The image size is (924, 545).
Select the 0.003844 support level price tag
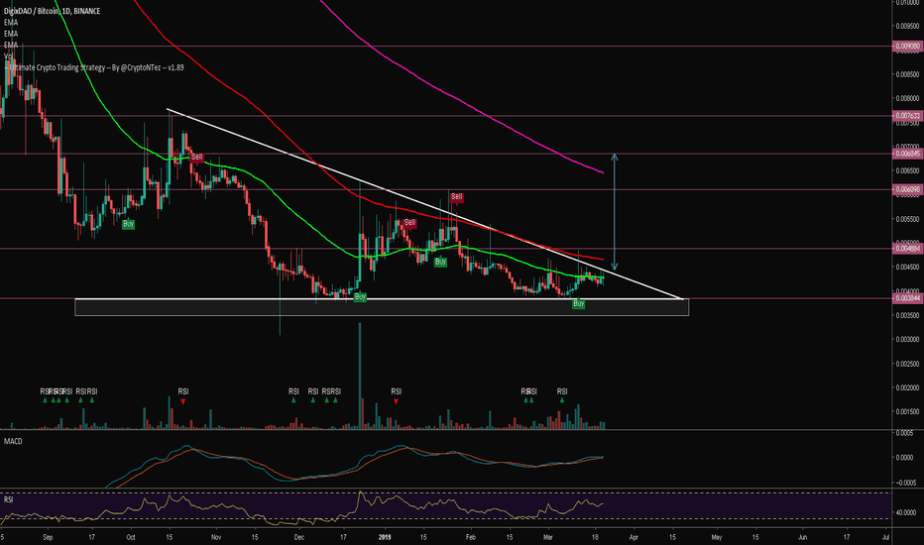point(907,298)
